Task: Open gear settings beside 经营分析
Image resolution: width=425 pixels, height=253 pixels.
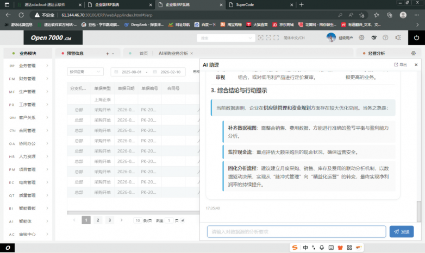Action: [x=413, y=53]
